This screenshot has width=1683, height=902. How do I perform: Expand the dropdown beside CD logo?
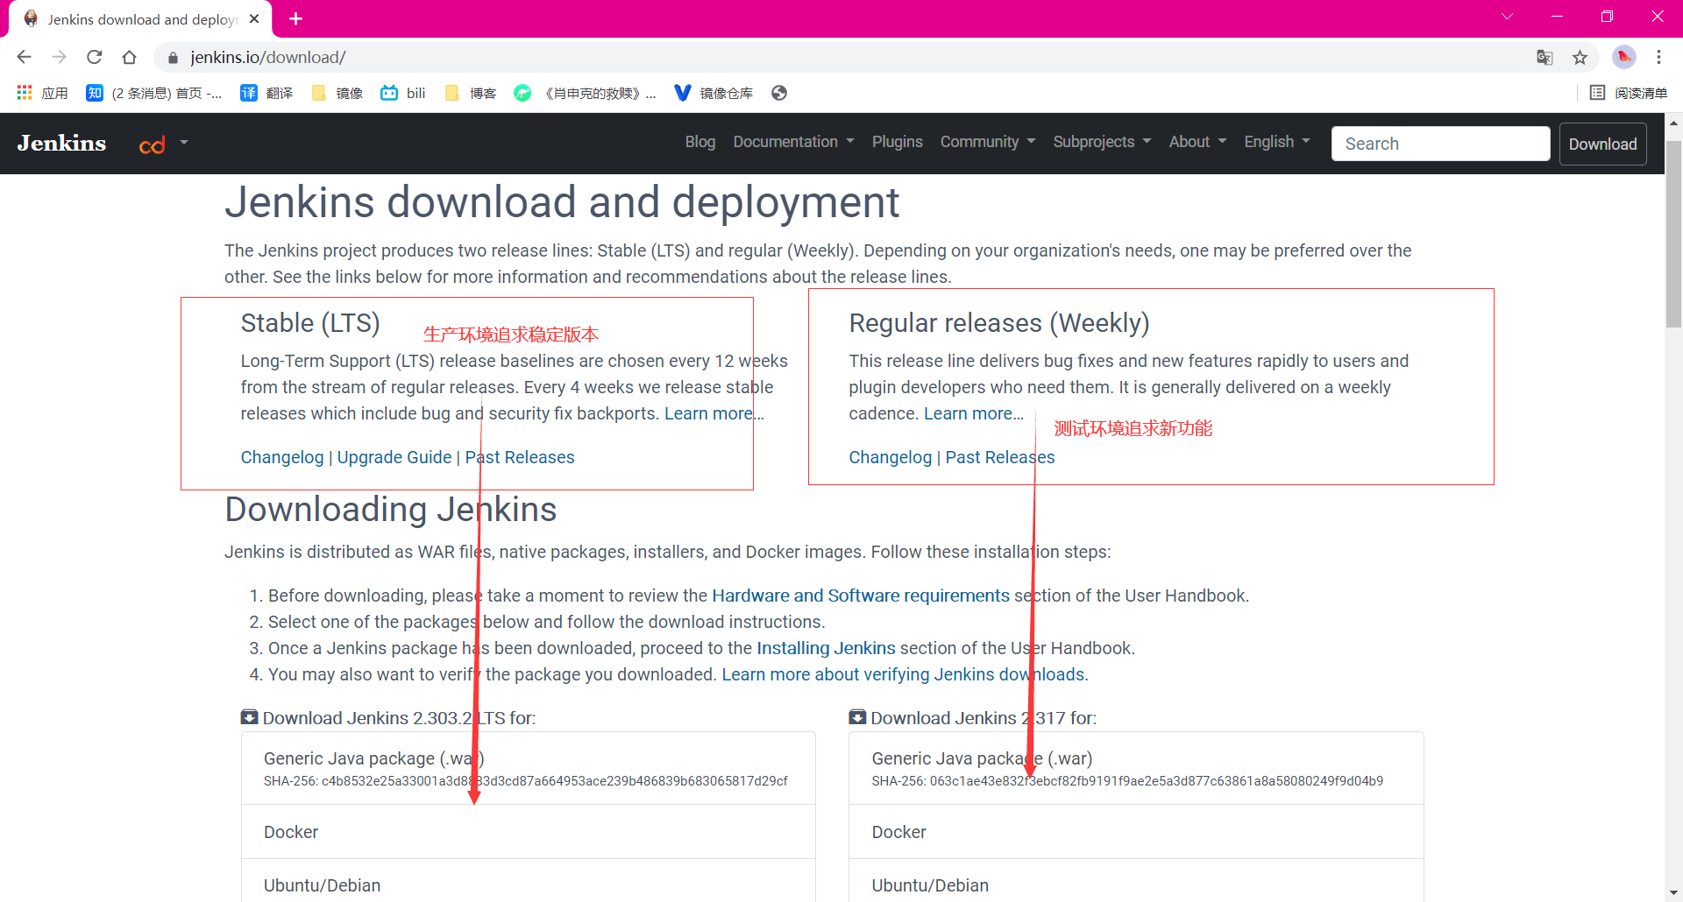[x=184, y=142]
